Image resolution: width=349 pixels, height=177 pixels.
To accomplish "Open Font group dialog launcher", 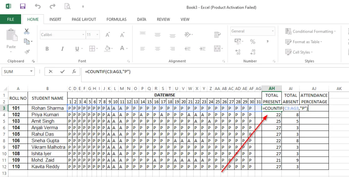I will [x=128, y=61].
